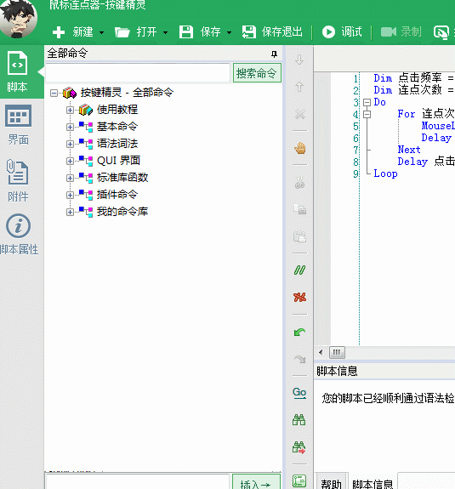Click the Go to line icon
The image size is (455, 489).
(299, 393)
